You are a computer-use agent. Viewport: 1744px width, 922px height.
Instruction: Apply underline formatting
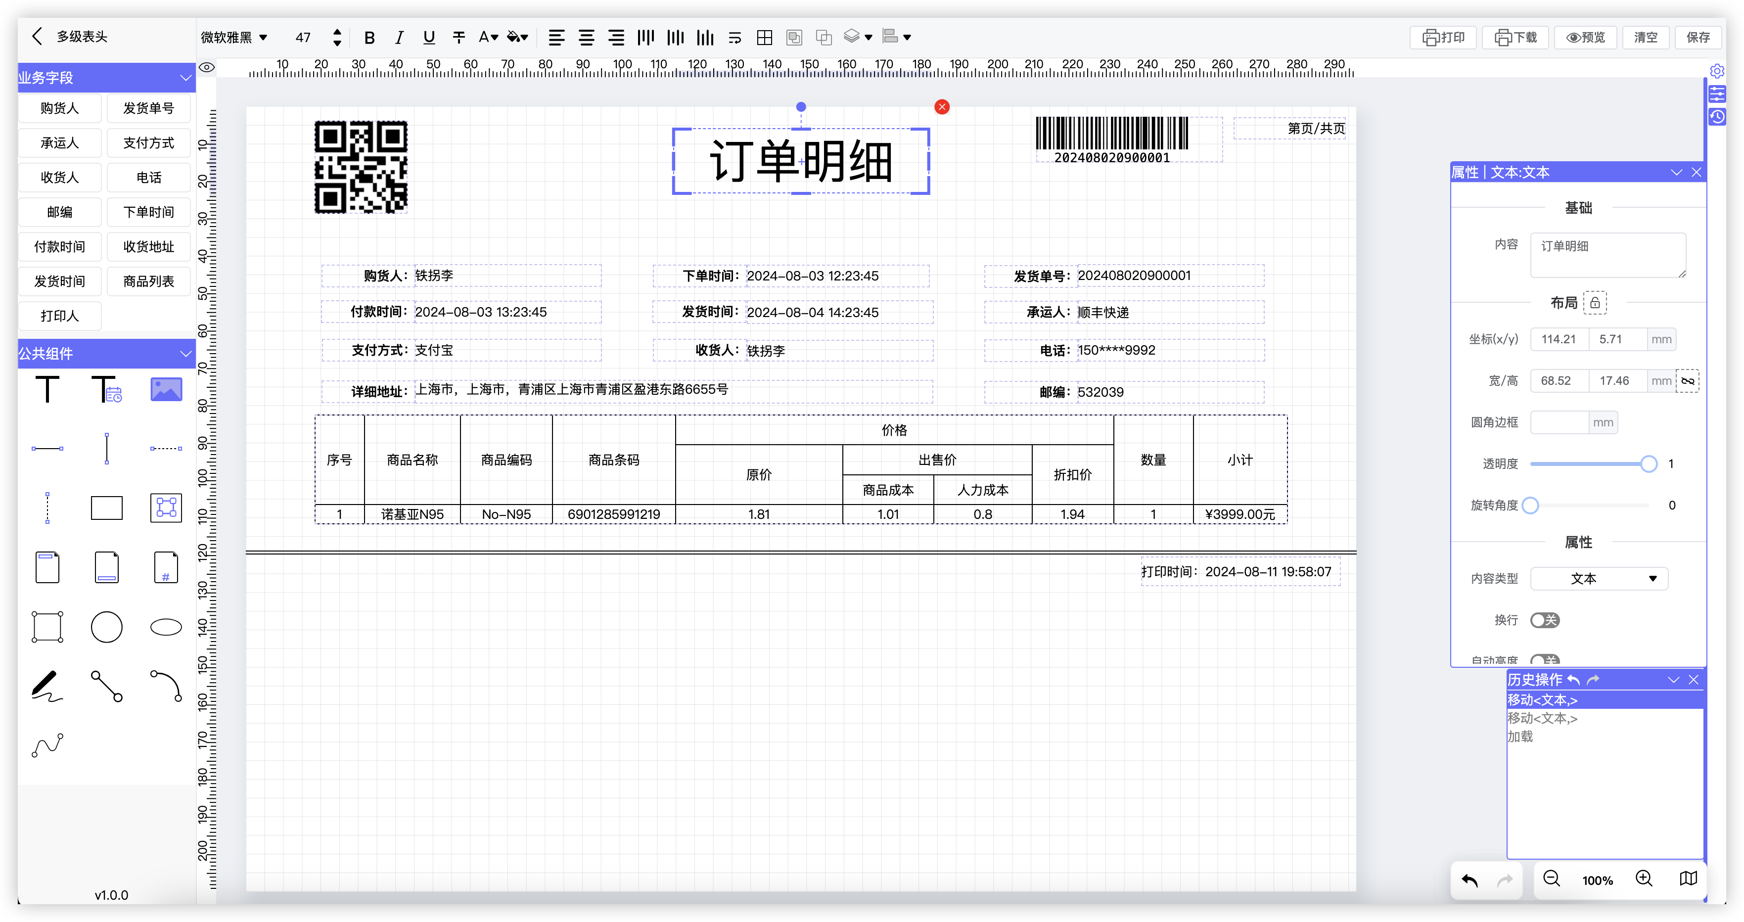click(x=428, y=38)
